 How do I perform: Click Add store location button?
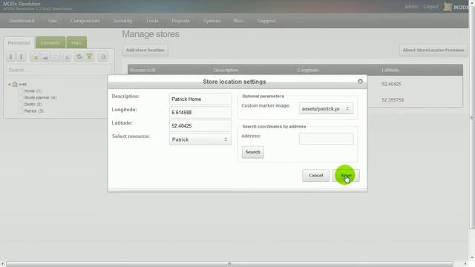145,50
